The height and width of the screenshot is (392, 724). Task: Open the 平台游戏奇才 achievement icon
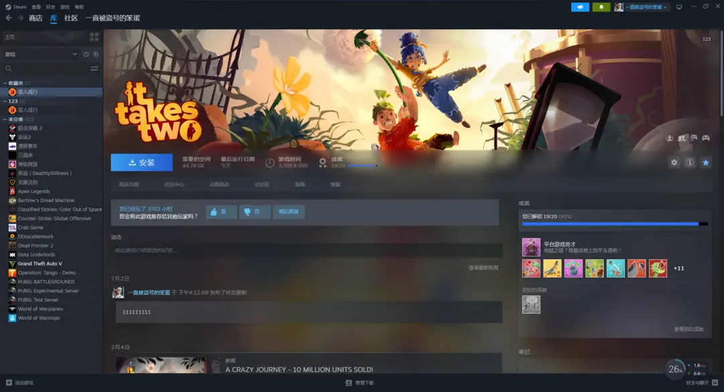coord(531,247)
